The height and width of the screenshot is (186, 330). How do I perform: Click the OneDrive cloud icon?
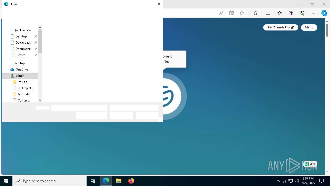[x=12, y=69]
